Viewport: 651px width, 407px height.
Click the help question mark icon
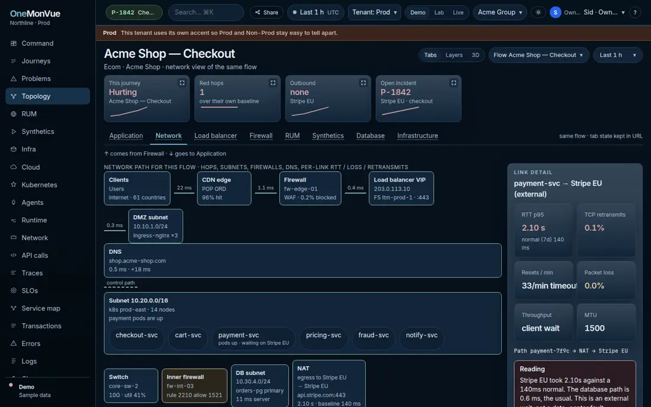tap(635, 12)
